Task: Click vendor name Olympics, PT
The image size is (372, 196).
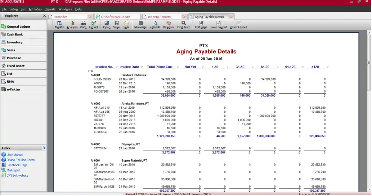Action: pos(130,144)
